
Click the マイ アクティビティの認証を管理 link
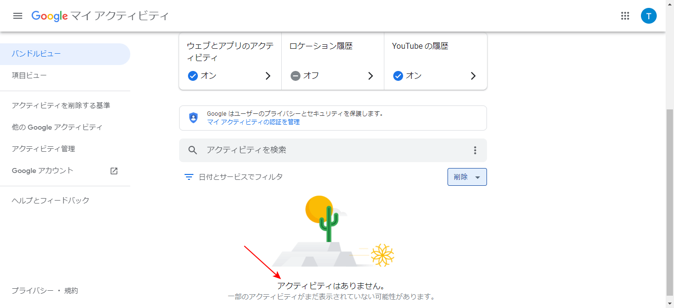(253, 122)
